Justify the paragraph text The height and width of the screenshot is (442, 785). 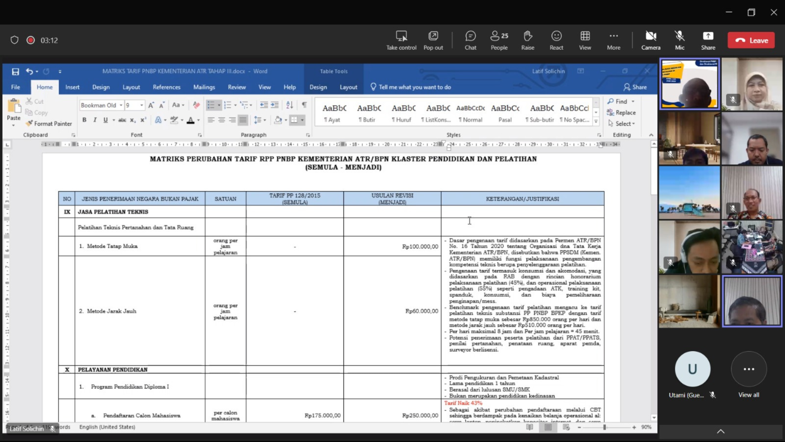coord(243,120)
